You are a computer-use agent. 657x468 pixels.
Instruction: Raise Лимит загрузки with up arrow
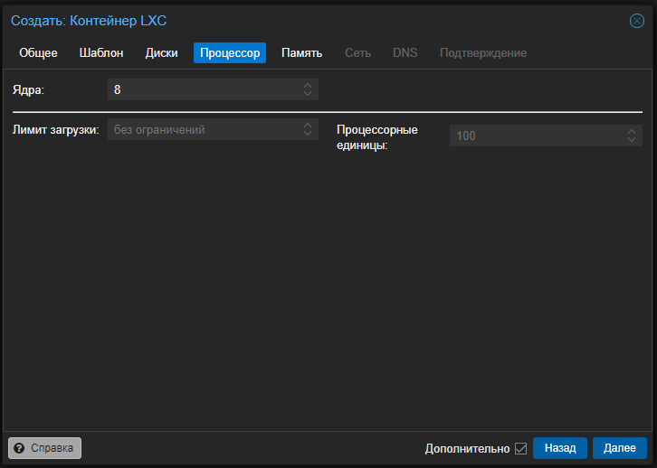coord(308,125)
